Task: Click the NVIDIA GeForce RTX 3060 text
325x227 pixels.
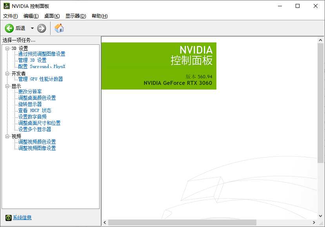Action: click(x=178, y=83)
